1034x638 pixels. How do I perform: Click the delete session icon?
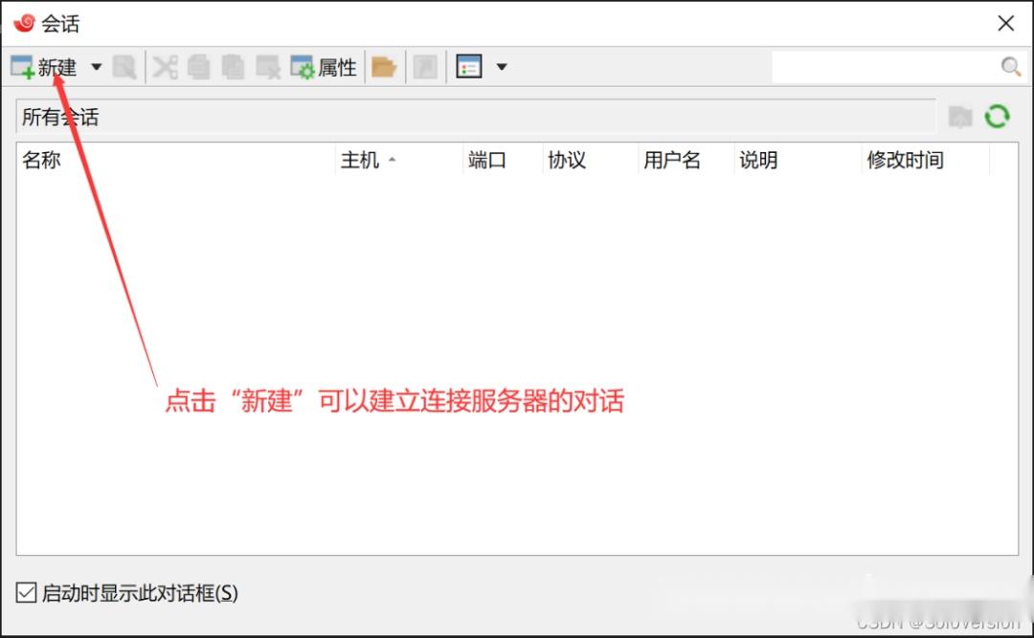coord(268,67)
